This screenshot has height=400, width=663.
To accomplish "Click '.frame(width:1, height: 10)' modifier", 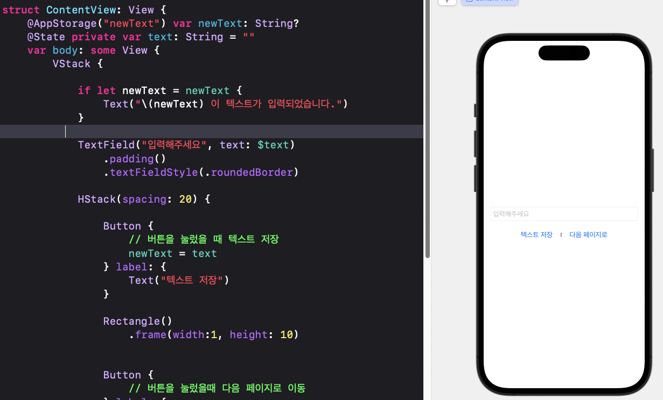I will click(213, 334).
